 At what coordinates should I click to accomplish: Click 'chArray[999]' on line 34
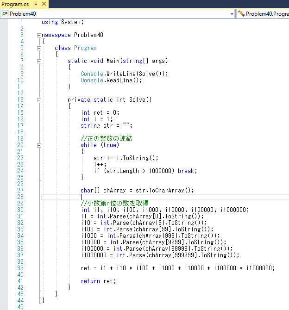coord(158,236)
